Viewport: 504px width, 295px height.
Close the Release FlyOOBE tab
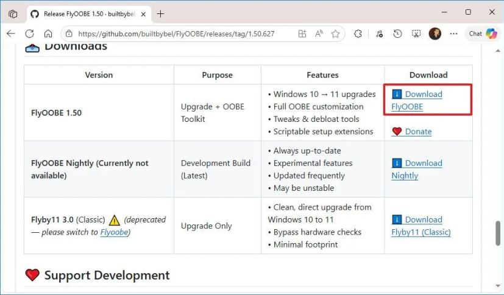pos(143,13)
